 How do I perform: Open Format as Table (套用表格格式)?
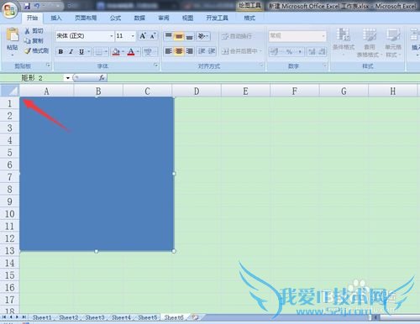(x=369, y=43)
